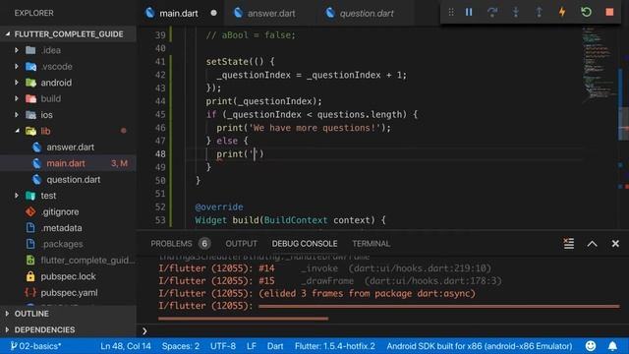Click the debug Step Into icon
The image size is (629, 354).
(516, 12)
